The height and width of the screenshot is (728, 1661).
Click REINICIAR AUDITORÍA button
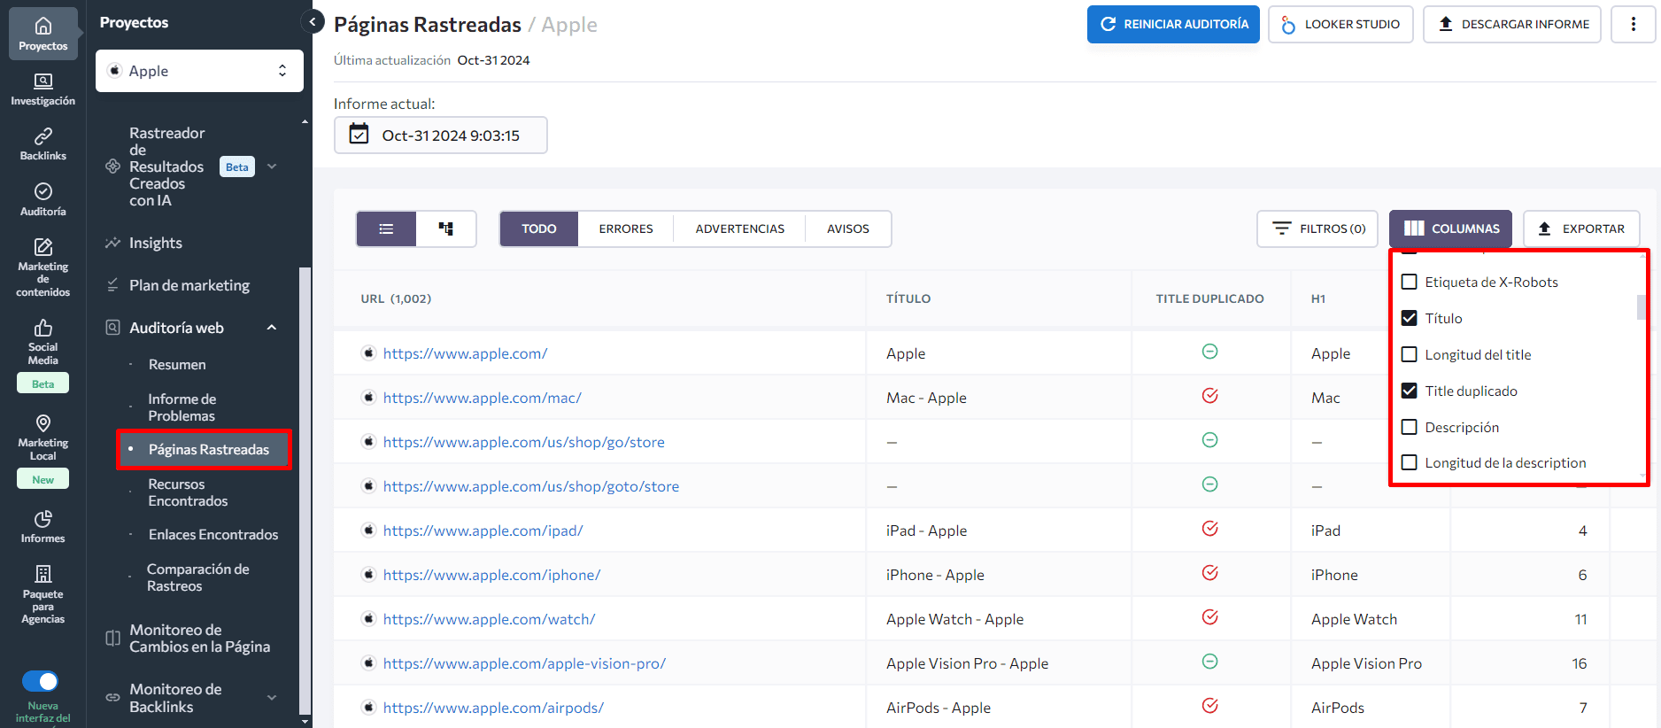click(1173, 24)
